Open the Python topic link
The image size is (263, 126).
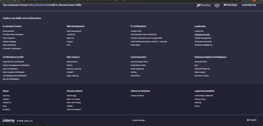pos(69,65)
